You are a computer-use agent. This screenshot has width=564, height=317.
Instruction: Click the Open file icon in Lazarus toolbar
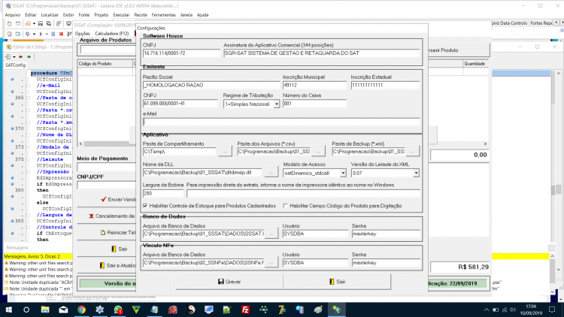click(x=28, y=24)
